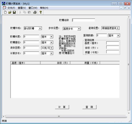Focus the 贮槽名称 input field
This screenshot has width=132, height=124.
(83, 20)
